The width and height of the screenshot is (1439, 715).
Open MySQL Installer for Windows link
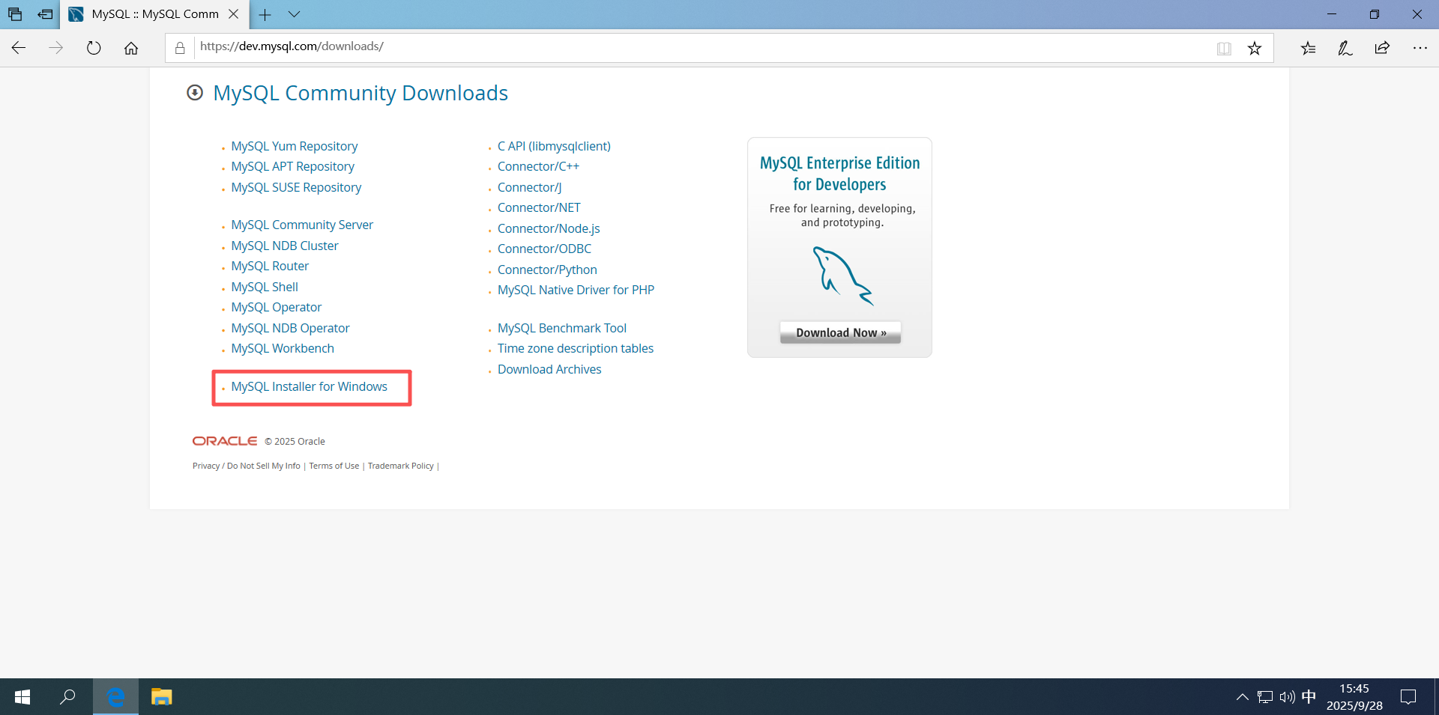pyautogui.click(x=310, y=386)
